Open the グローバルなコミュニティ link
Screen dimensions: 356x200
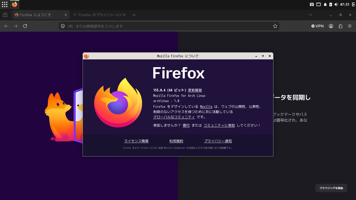tap(174, 117)
